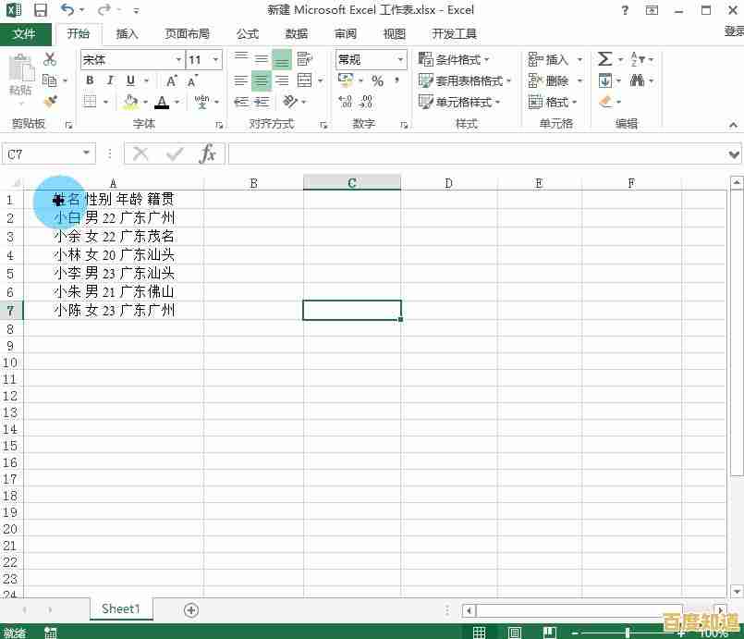Toggle underline formatting

pos(130,79)
